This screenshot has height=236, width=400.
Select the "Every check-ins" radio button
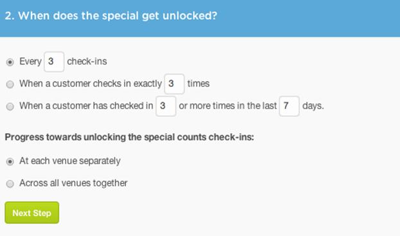[10, 62]
